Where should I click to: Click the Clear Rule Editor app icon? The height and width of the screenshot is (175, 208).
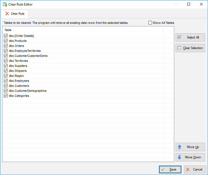(5, 4)
